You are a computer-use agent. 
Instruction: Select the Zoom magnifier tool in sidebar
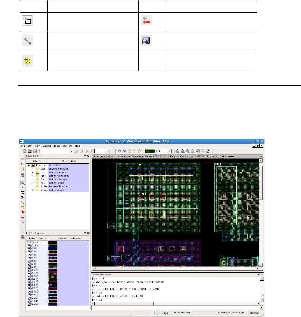point(23,183)
